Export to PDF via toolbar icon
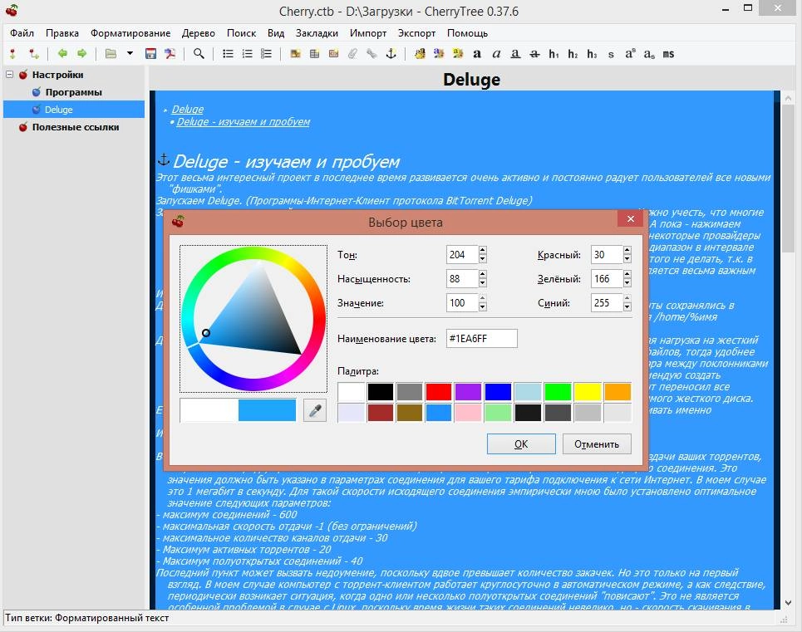802x632 pixels. (x=170, y=54)
